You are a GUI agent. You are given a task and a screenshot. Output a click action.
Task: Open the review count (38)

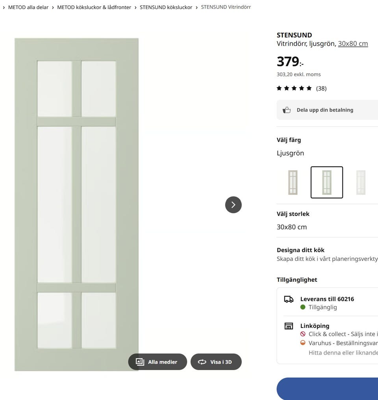(x=321, y=88)
